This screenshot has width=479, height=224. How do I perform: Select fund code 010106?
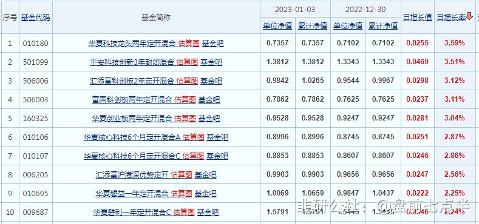click(x=35, y=137)
